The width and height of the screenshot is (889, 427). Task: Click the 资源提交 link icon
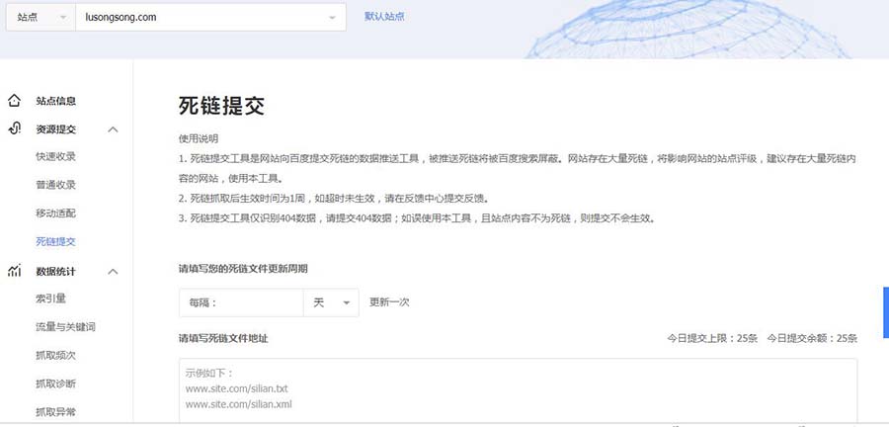pos(14,128)
